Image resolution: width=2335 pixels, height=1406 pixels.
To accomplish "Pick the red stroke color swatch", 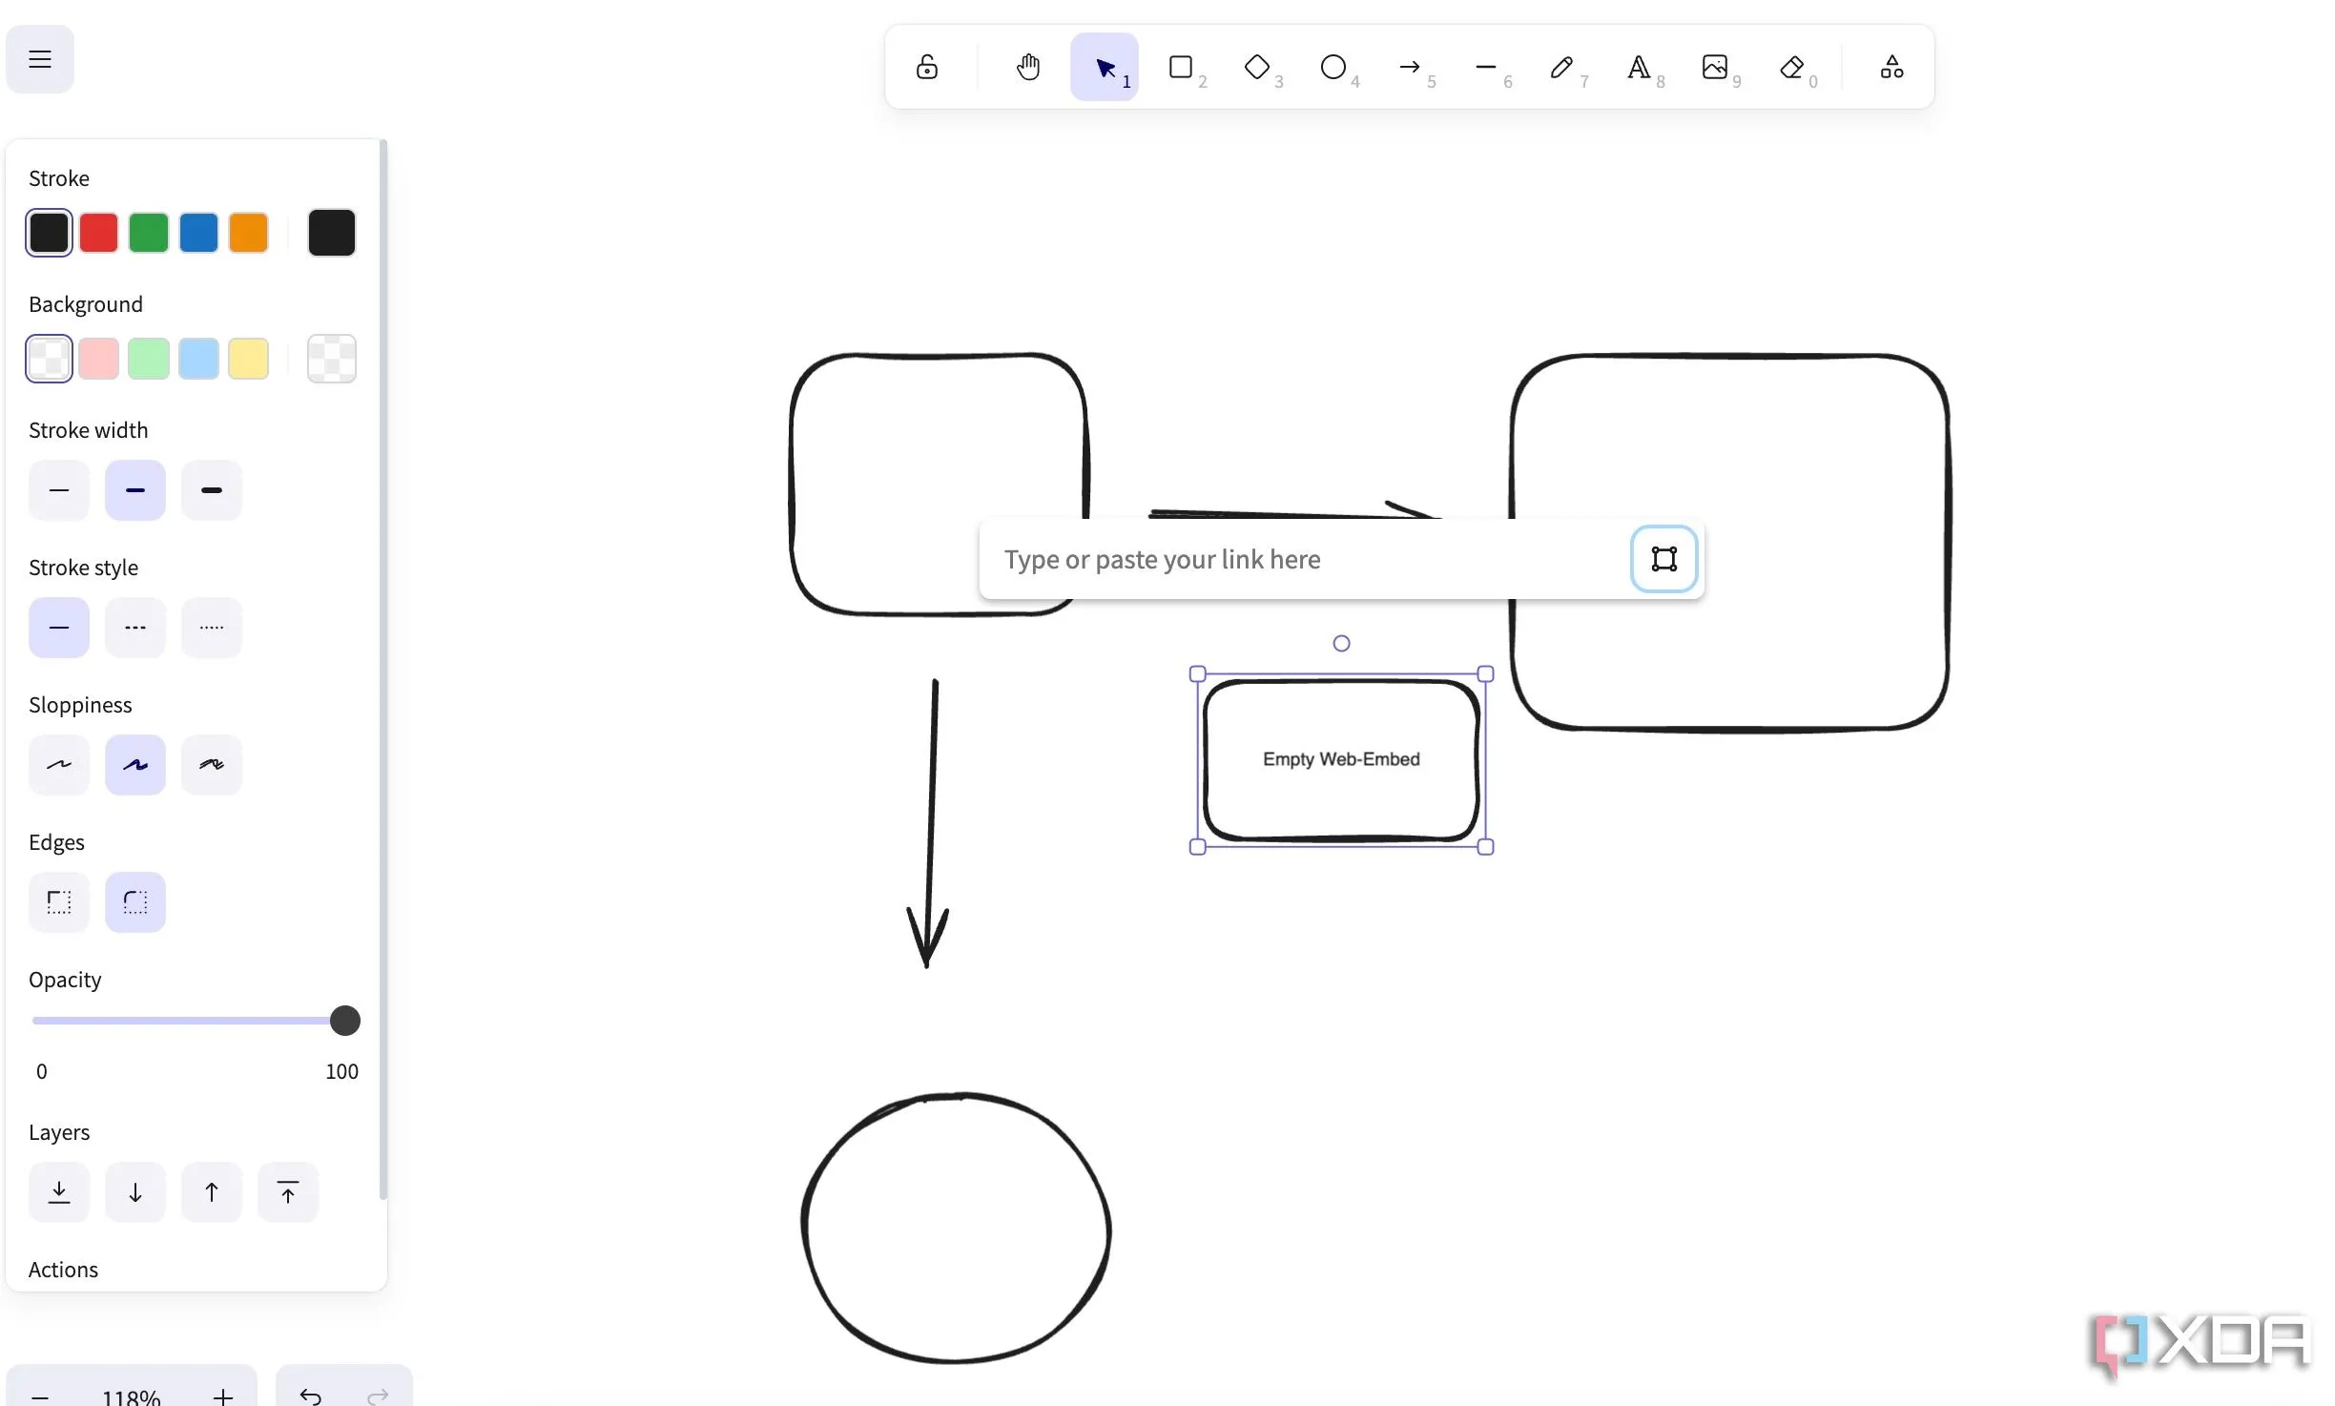I will pos(99,233).
